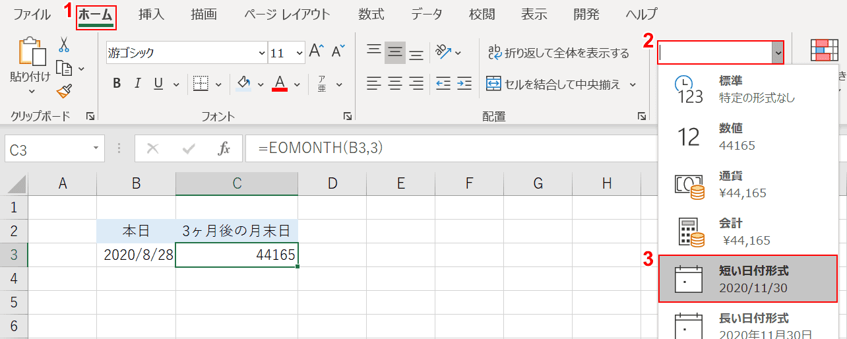Viewport: 847px width, 339px height.
Task: Switch to the 表示 tab
Action: 534,14
